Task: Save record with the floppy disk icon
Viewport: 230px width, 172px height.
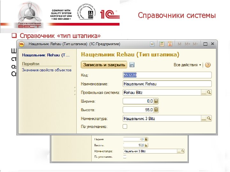Action: click(132, 65)
